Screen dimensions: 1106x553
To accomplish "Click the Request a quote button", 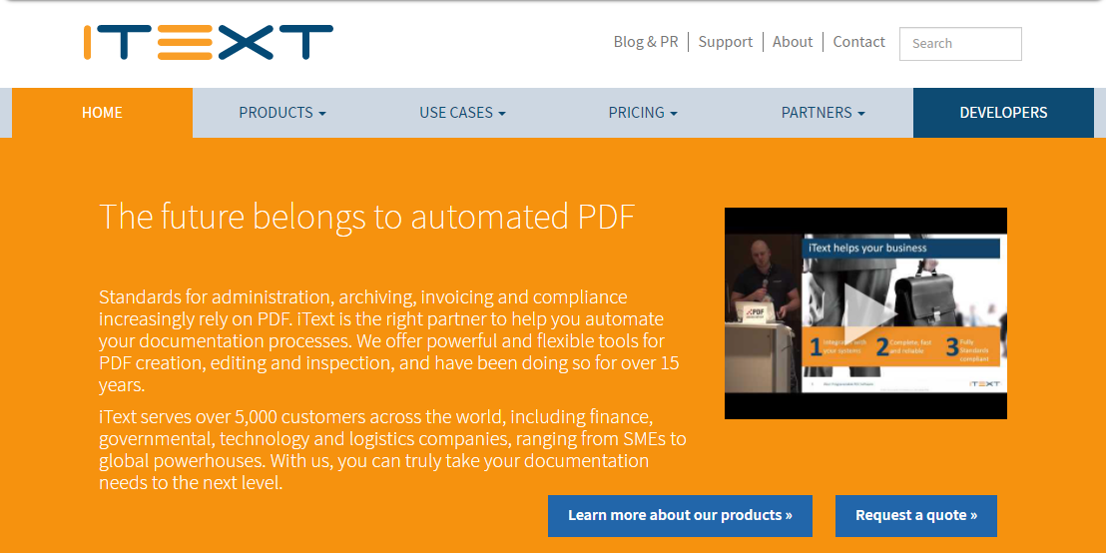I will (916, 516).
